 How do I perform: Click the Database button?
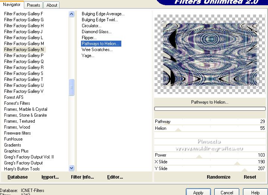click(x=18, y=177)
